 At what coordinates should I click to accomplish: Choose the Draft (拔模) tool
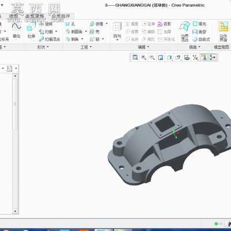pos(96,24)
